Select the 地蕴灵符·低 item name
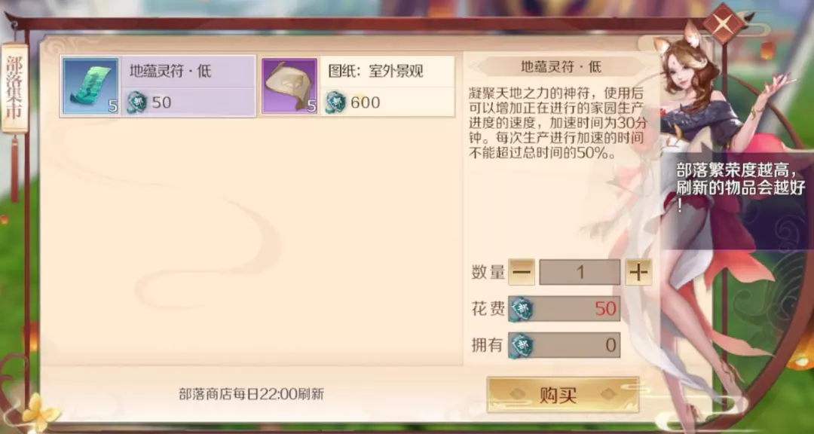 [170, 72]
